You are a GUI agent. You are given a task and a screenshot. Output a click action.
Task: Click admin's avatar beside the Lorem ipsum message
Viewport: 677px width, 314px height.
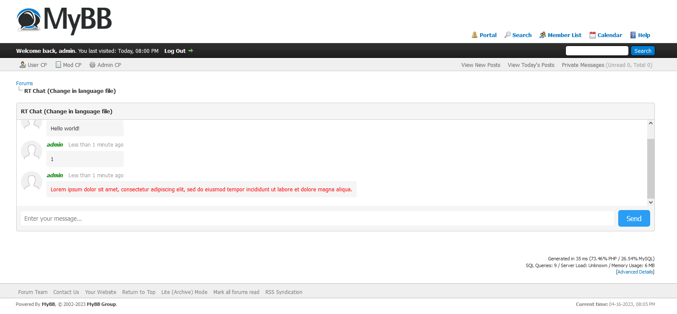(x=32, y=182)
